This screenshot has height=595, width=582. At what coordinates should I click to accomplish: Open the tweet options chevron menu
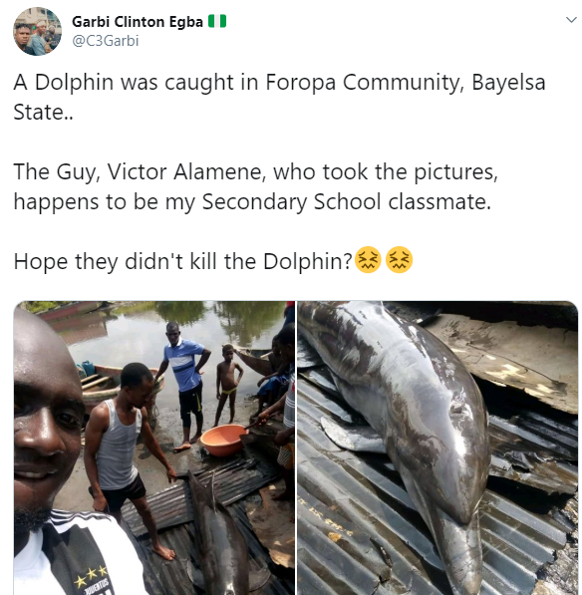571,20
